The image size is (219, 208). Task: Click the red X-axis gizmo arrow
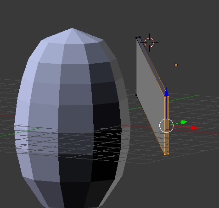(x=195, y=128)
